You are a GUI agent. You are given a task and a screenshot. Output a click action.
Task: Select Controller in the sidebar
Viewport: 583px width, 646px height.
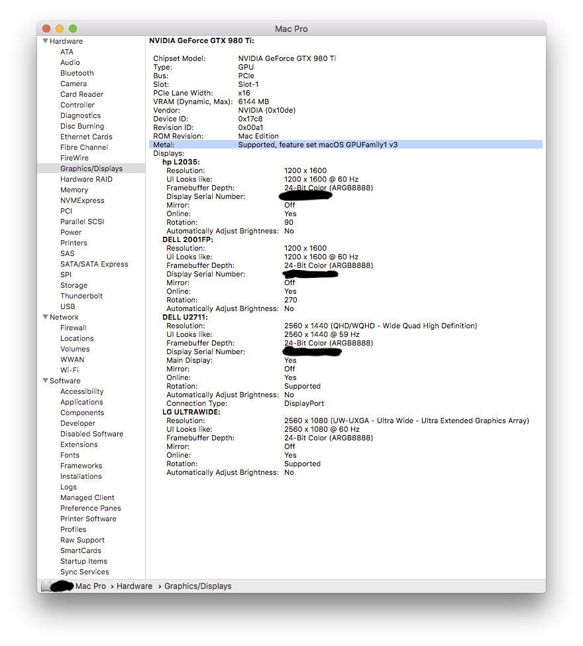click(78, 105)
